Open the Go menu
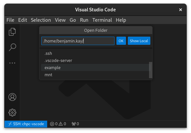This screenshot has height=133, width=191. click(73, 20)
